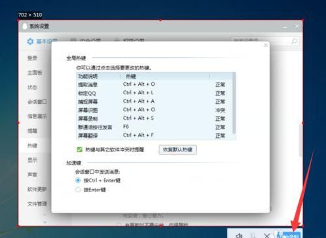Select the 按Enter键 radio option
The height and width of the screenshot is (238, 326).
(78, 190)
